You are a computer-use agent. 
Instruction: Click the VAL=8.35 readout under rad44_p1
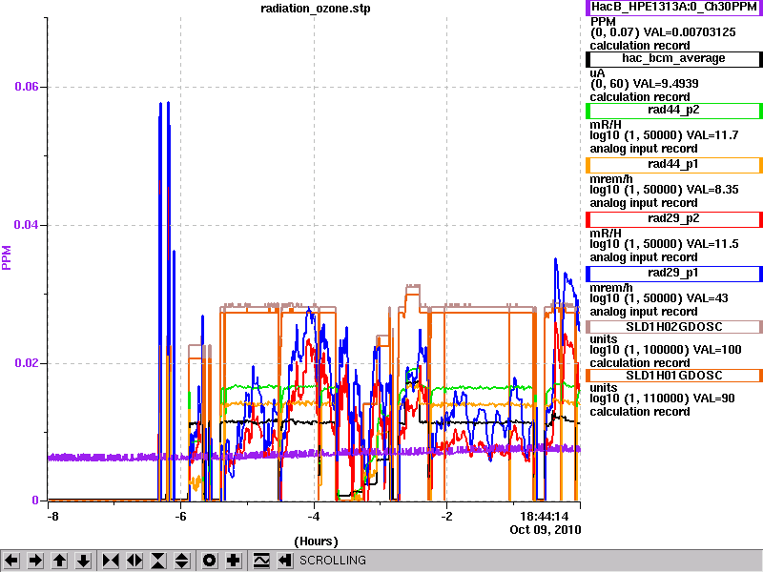[712, 190]
